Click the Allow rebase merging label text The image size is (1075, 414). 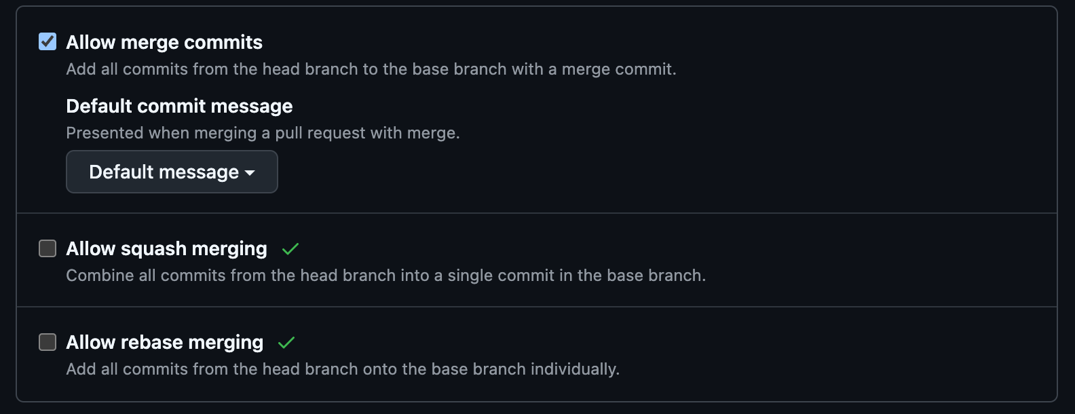(x=164, y=342)
